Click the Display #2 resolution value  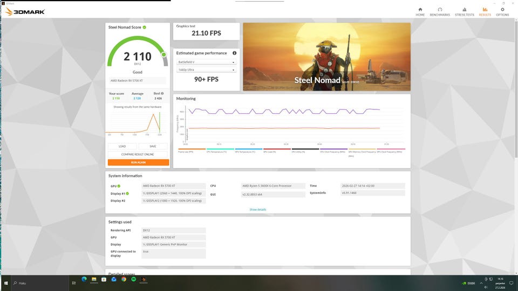point(173,200)
